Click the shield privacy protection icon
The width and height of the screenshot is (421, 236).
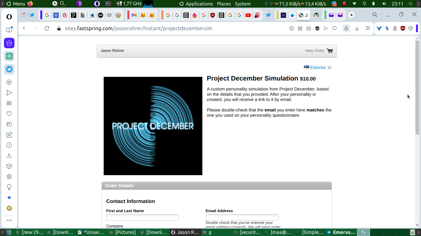pyautogui.click(x=317, y=28)
